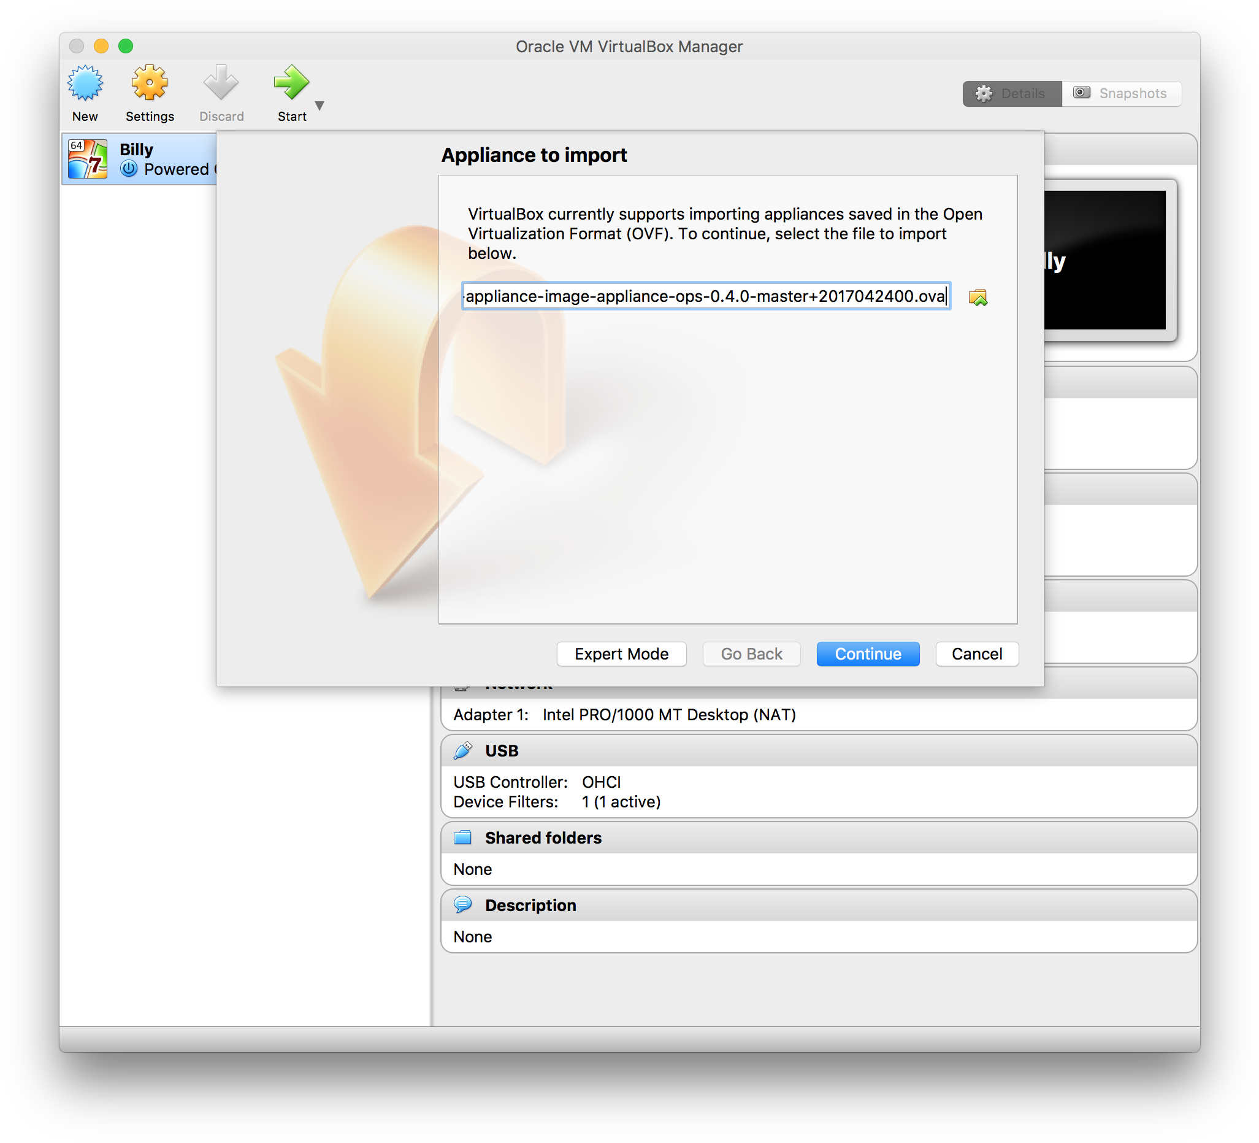Switch to the Snapshots view
Image resolution: width=1259 pixels, height=1143 pixels.
(1122, 93)
